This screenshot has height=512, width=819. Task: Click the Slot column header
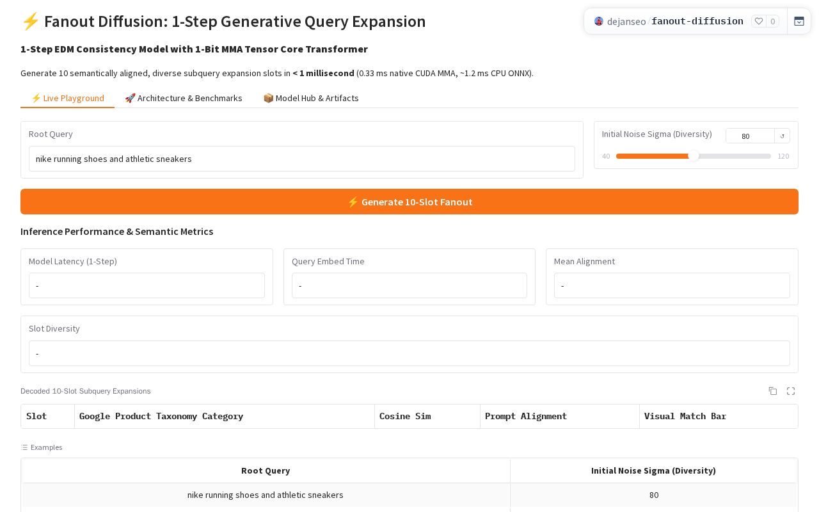(x=48, y=416)
